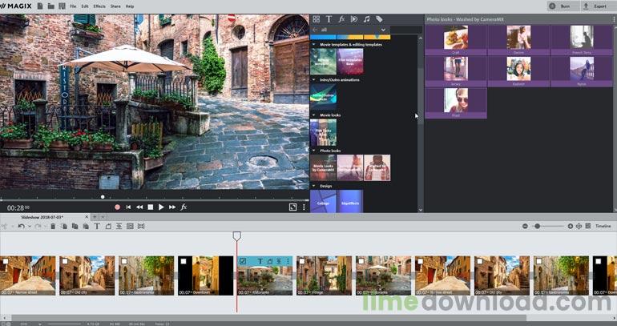Open the Titles tab with T icon
This screenshot has width=617, height=326.
tap(329, 18)
